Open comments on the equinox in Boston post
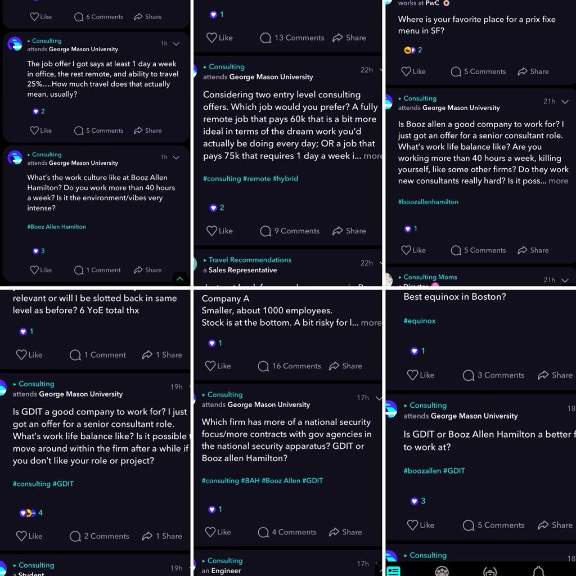Screen dimensions: 576x576 click(x=493, y=375)
